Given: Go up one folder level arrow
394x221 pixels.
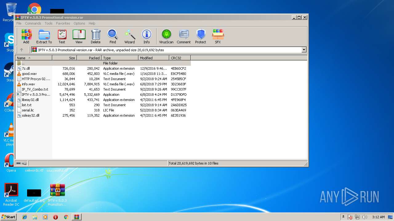Looking at the screenshot, I should (22, 50).
